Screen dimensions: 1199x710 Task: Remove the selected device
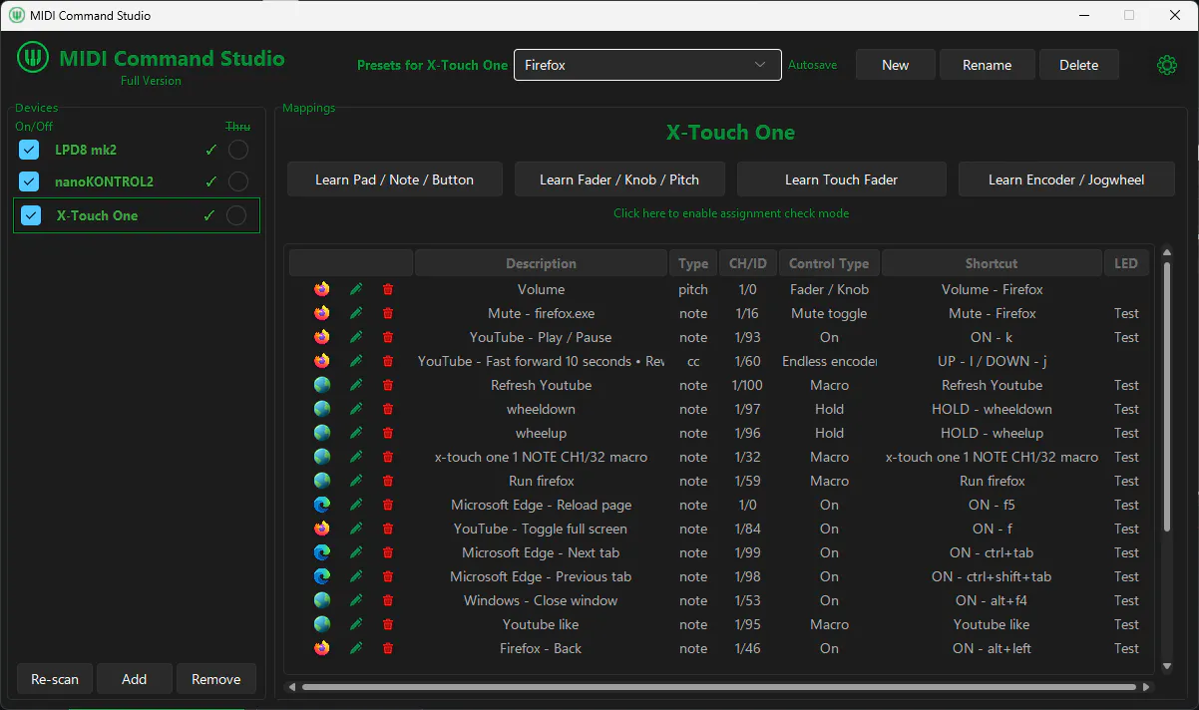[216, 679]
